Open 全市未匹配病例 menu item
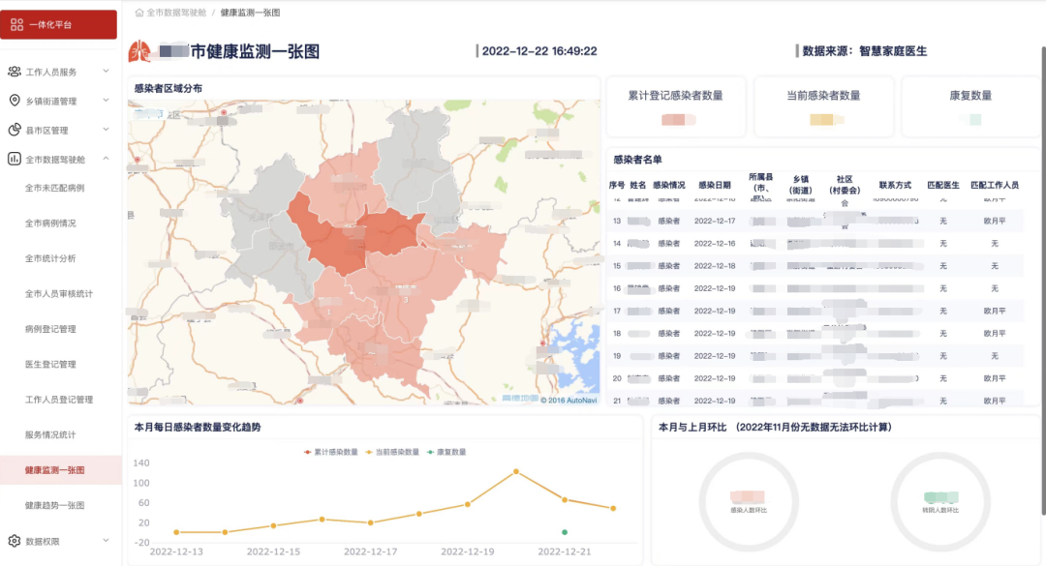Viewport: 1046px width, 566px height. point(54,188)
